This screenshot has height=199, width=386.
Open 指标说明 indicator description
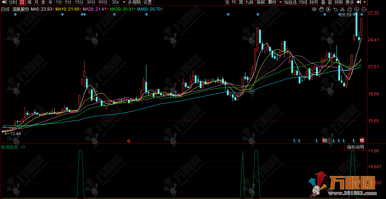(x=355, y=147)
